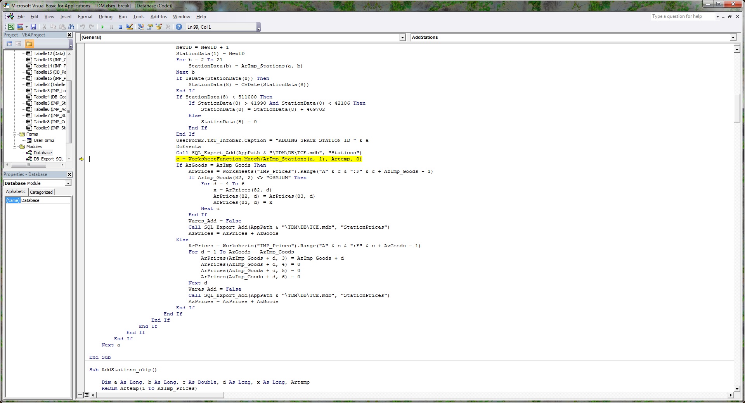Open Find with the binoculars icon
This screenshot has height=403, width=745.
71,27
